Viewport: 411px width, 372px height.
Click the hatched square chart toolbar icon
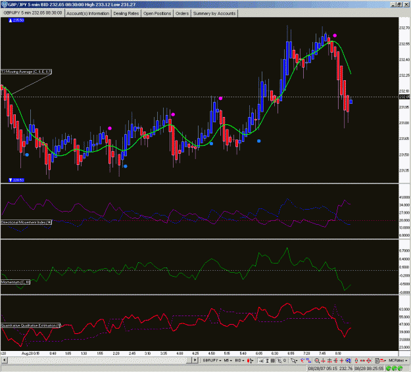pyautogui.click(x=279, y=361)
